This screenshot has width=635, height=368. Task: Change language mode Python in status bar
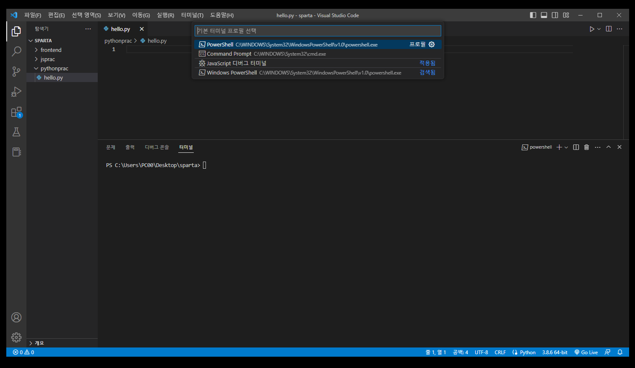tap(528, 353)
